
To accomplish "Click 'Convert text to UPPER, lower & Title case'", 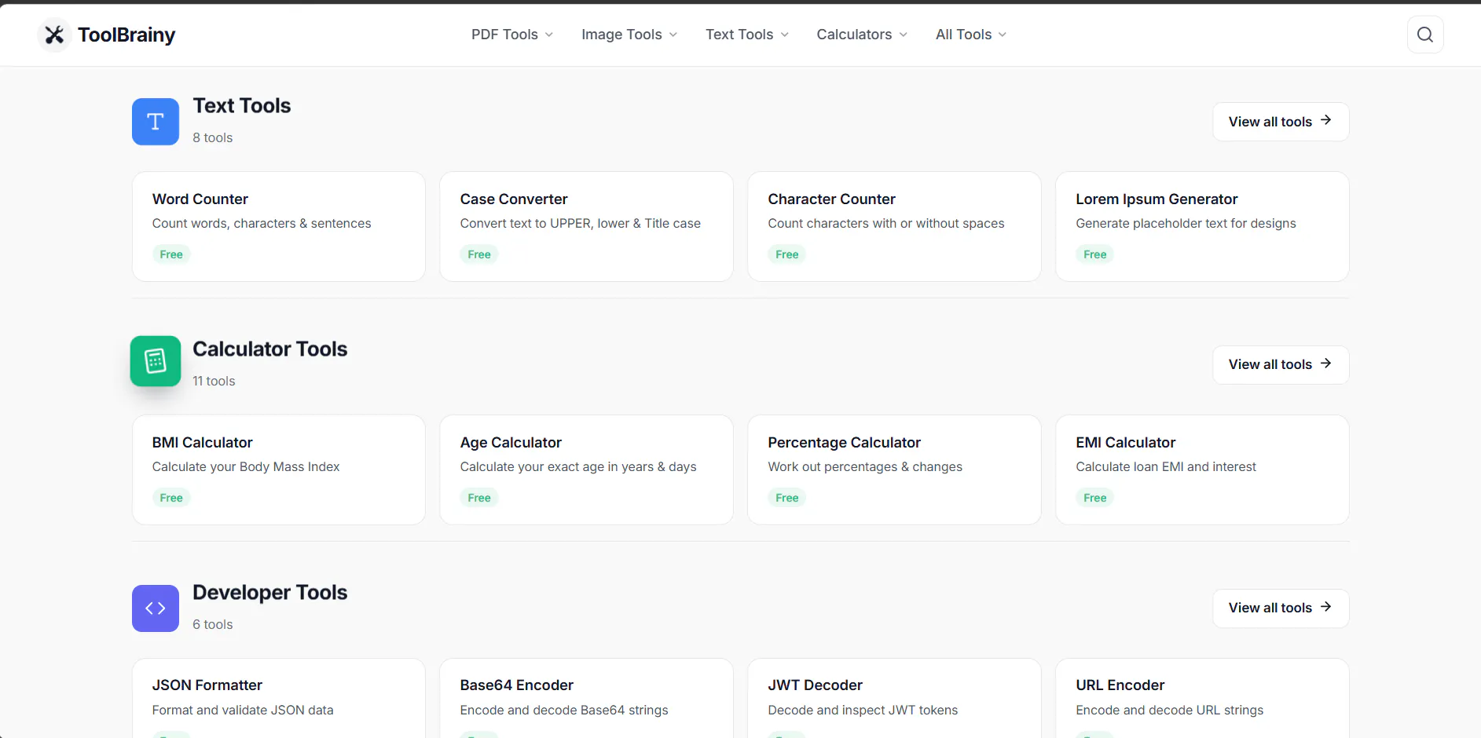I will coord(581,224).
